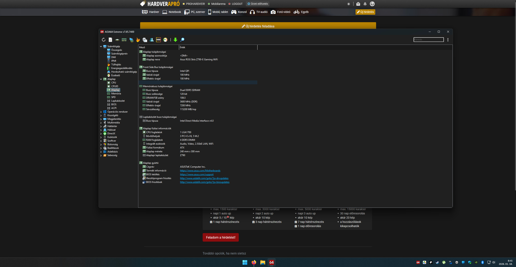Click the Új hirdetés button in navbar
Screen dimensions: 516x267
coord(365,12)
